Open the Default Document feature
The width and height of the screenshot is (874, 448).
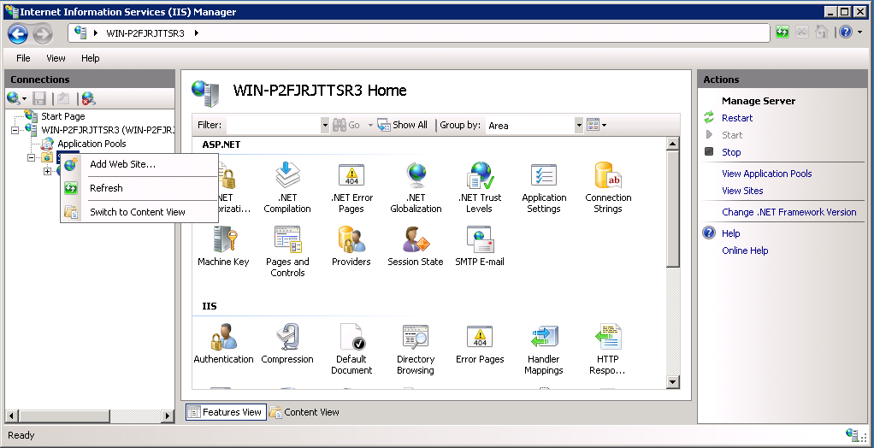[351, 350]
